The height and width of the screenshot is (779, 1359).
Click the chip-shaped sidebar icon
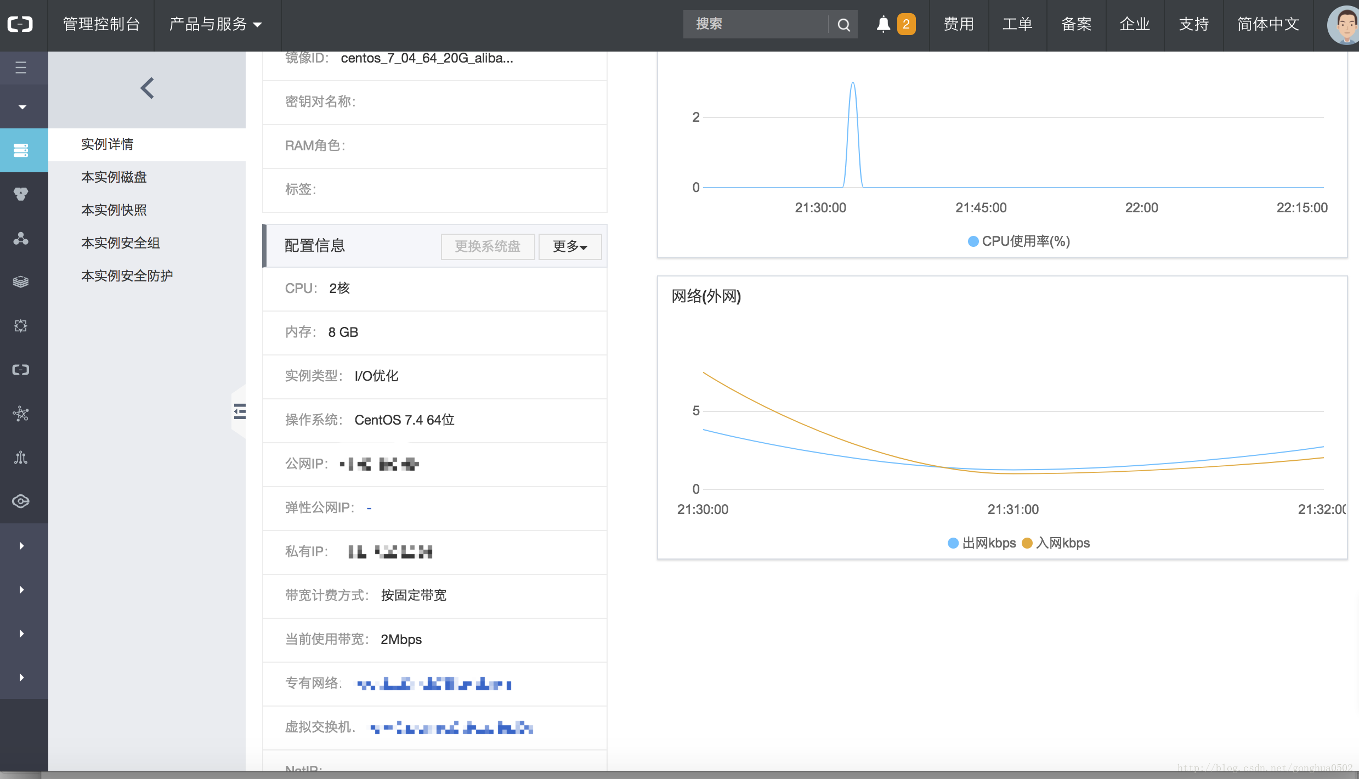click(x=21, y=326)
